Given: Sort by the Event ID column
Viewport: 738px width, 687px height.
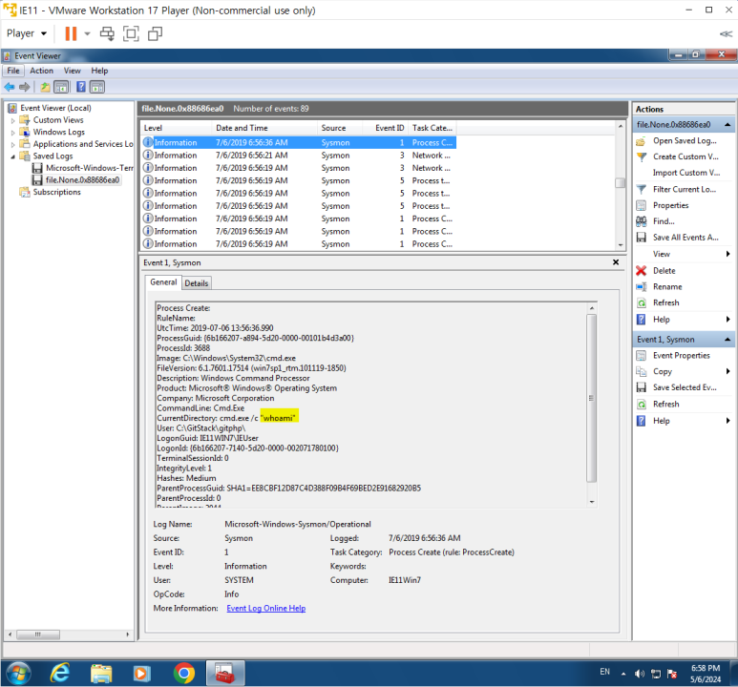Looking at the screenshot, I should coord(385,128).
